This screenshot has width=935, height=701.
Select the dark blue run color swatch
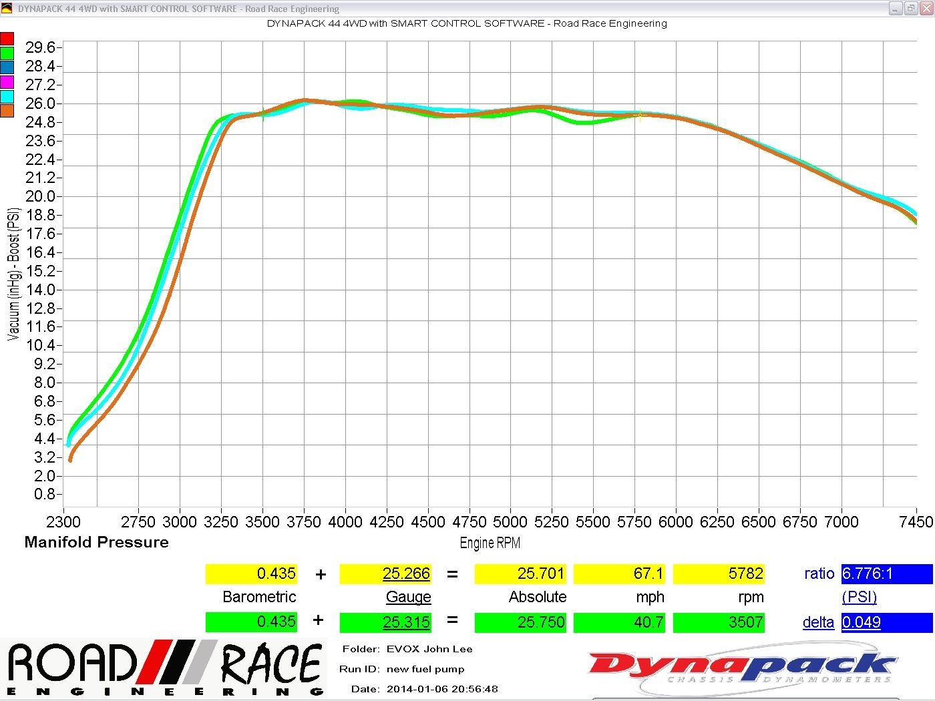point(7,67)
